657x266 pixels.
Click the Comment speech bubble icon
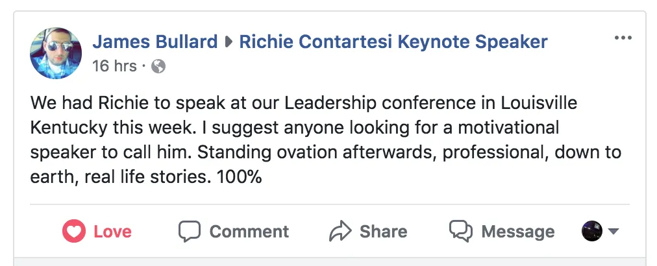pos(190,231)
